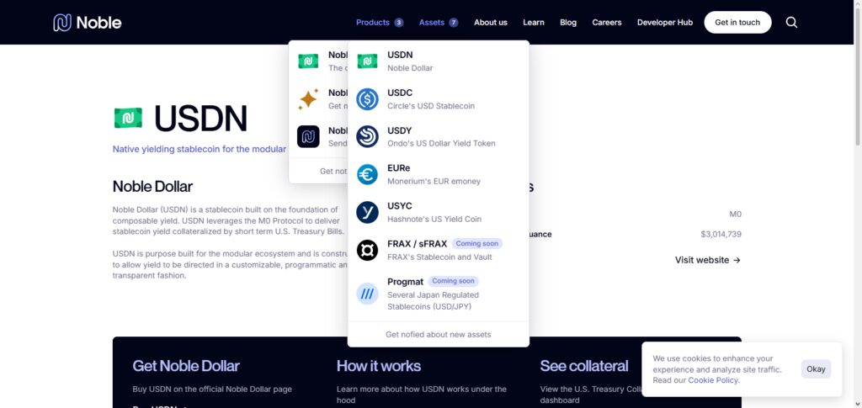Open the About us page
The height and width of the screenshot is (408, 862).
[491, 23]
